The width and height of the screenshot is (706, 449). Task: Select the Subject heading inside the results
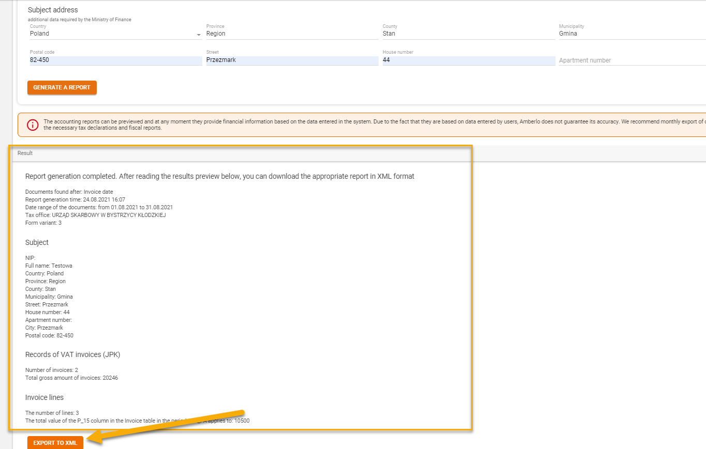37,242
